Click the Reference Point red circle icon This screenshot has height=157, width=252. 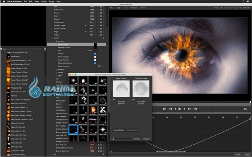[95, 47]
